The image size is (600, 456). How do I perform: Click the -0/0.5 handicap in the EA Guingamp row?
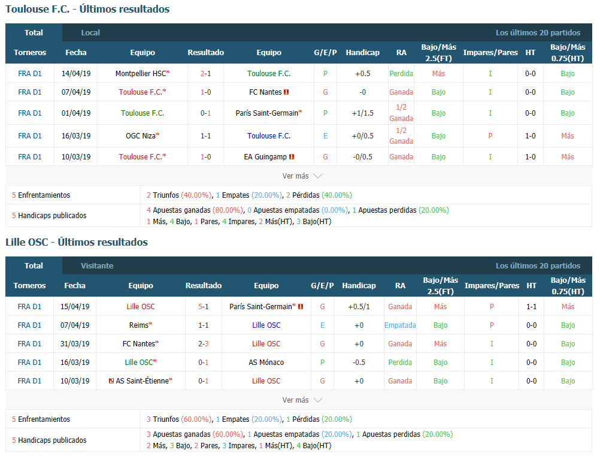363,157
